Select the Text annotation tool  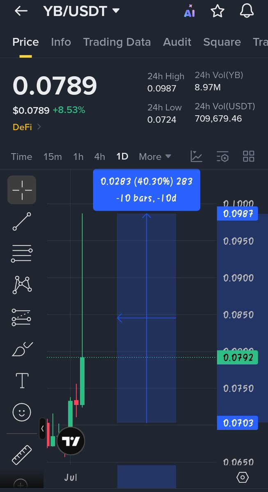click(22, 380)
